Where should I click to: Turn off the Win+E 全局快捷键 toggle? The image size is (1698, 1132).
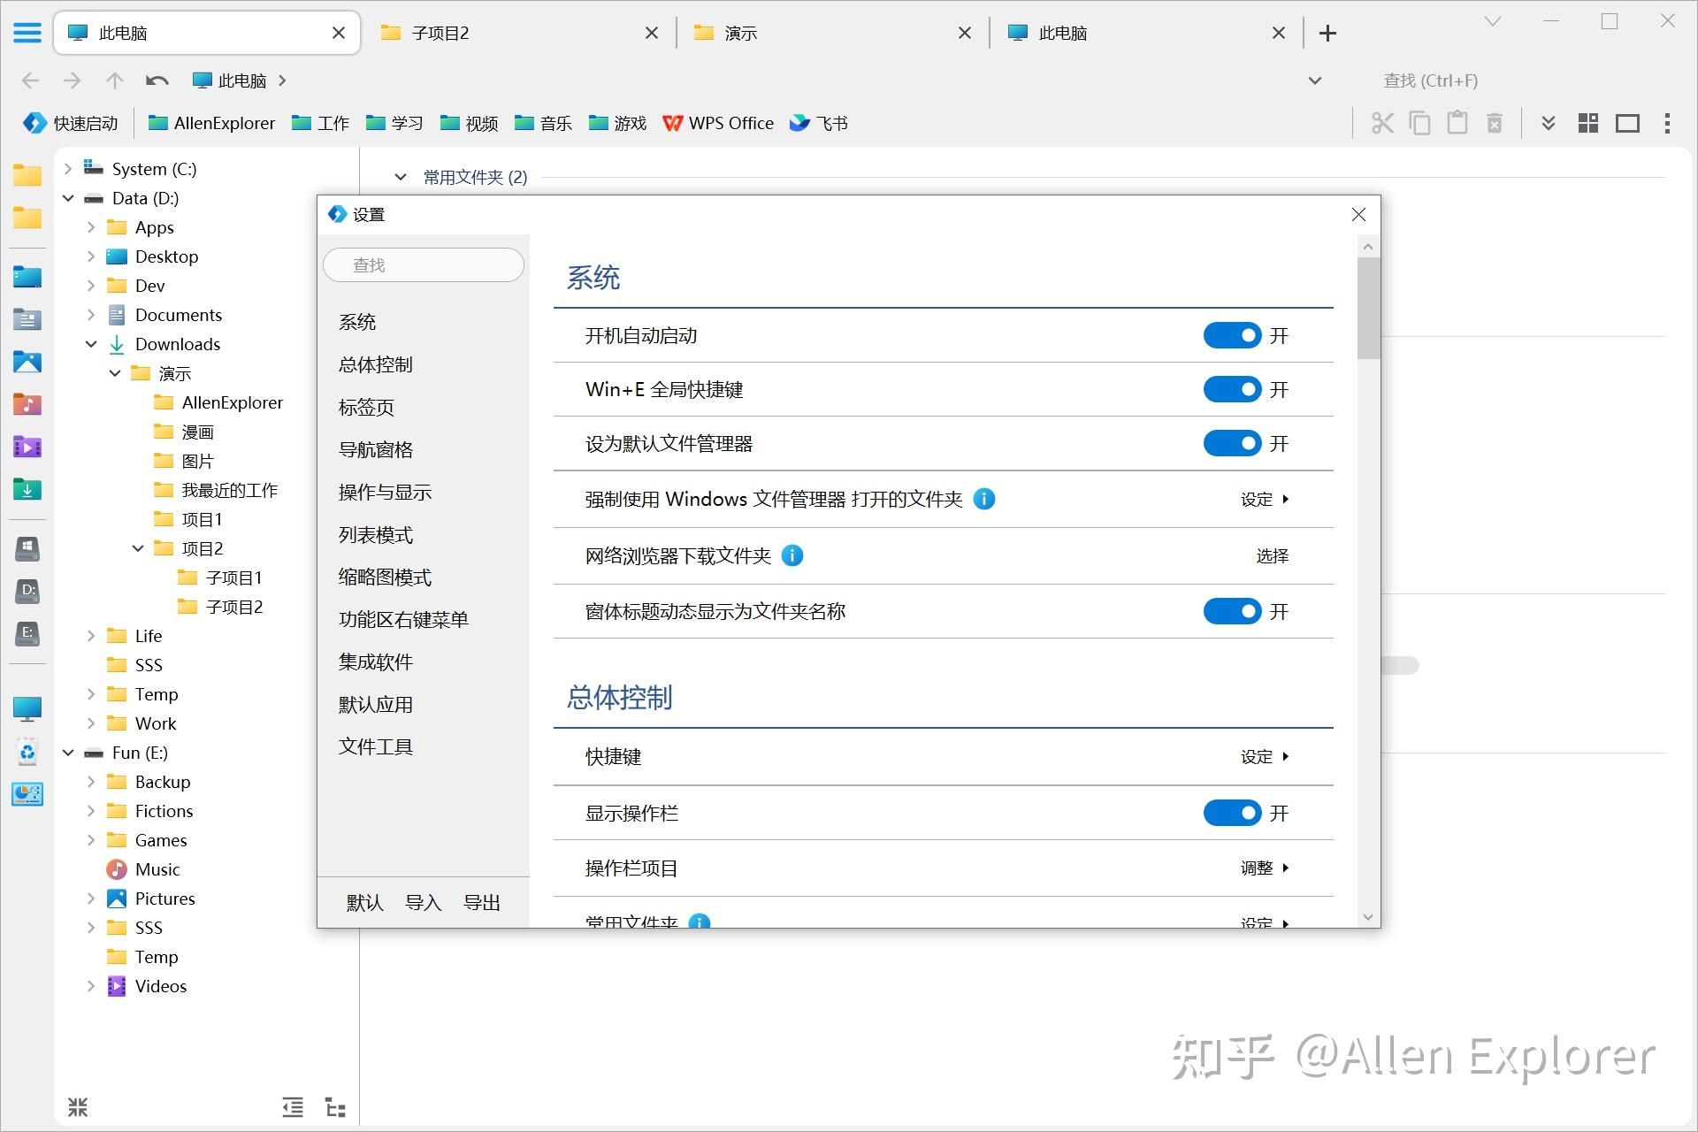pos(1232,389)
